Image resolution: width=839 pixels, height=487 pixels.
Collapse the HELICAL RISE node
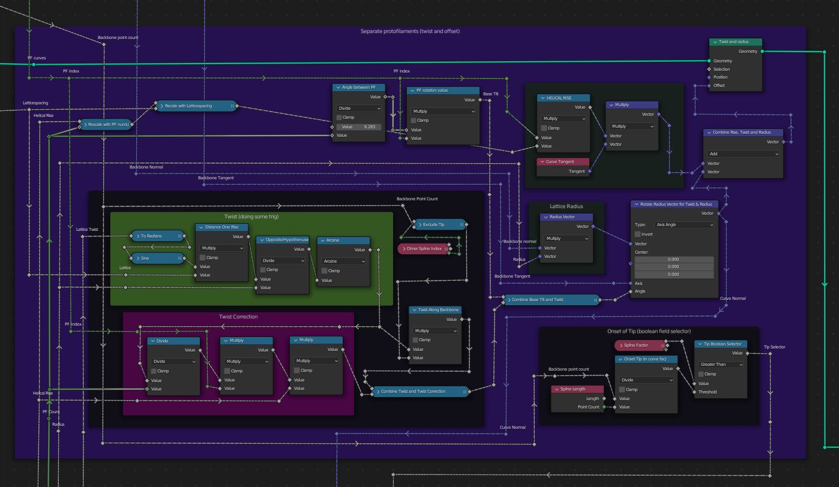coord(542,98)
